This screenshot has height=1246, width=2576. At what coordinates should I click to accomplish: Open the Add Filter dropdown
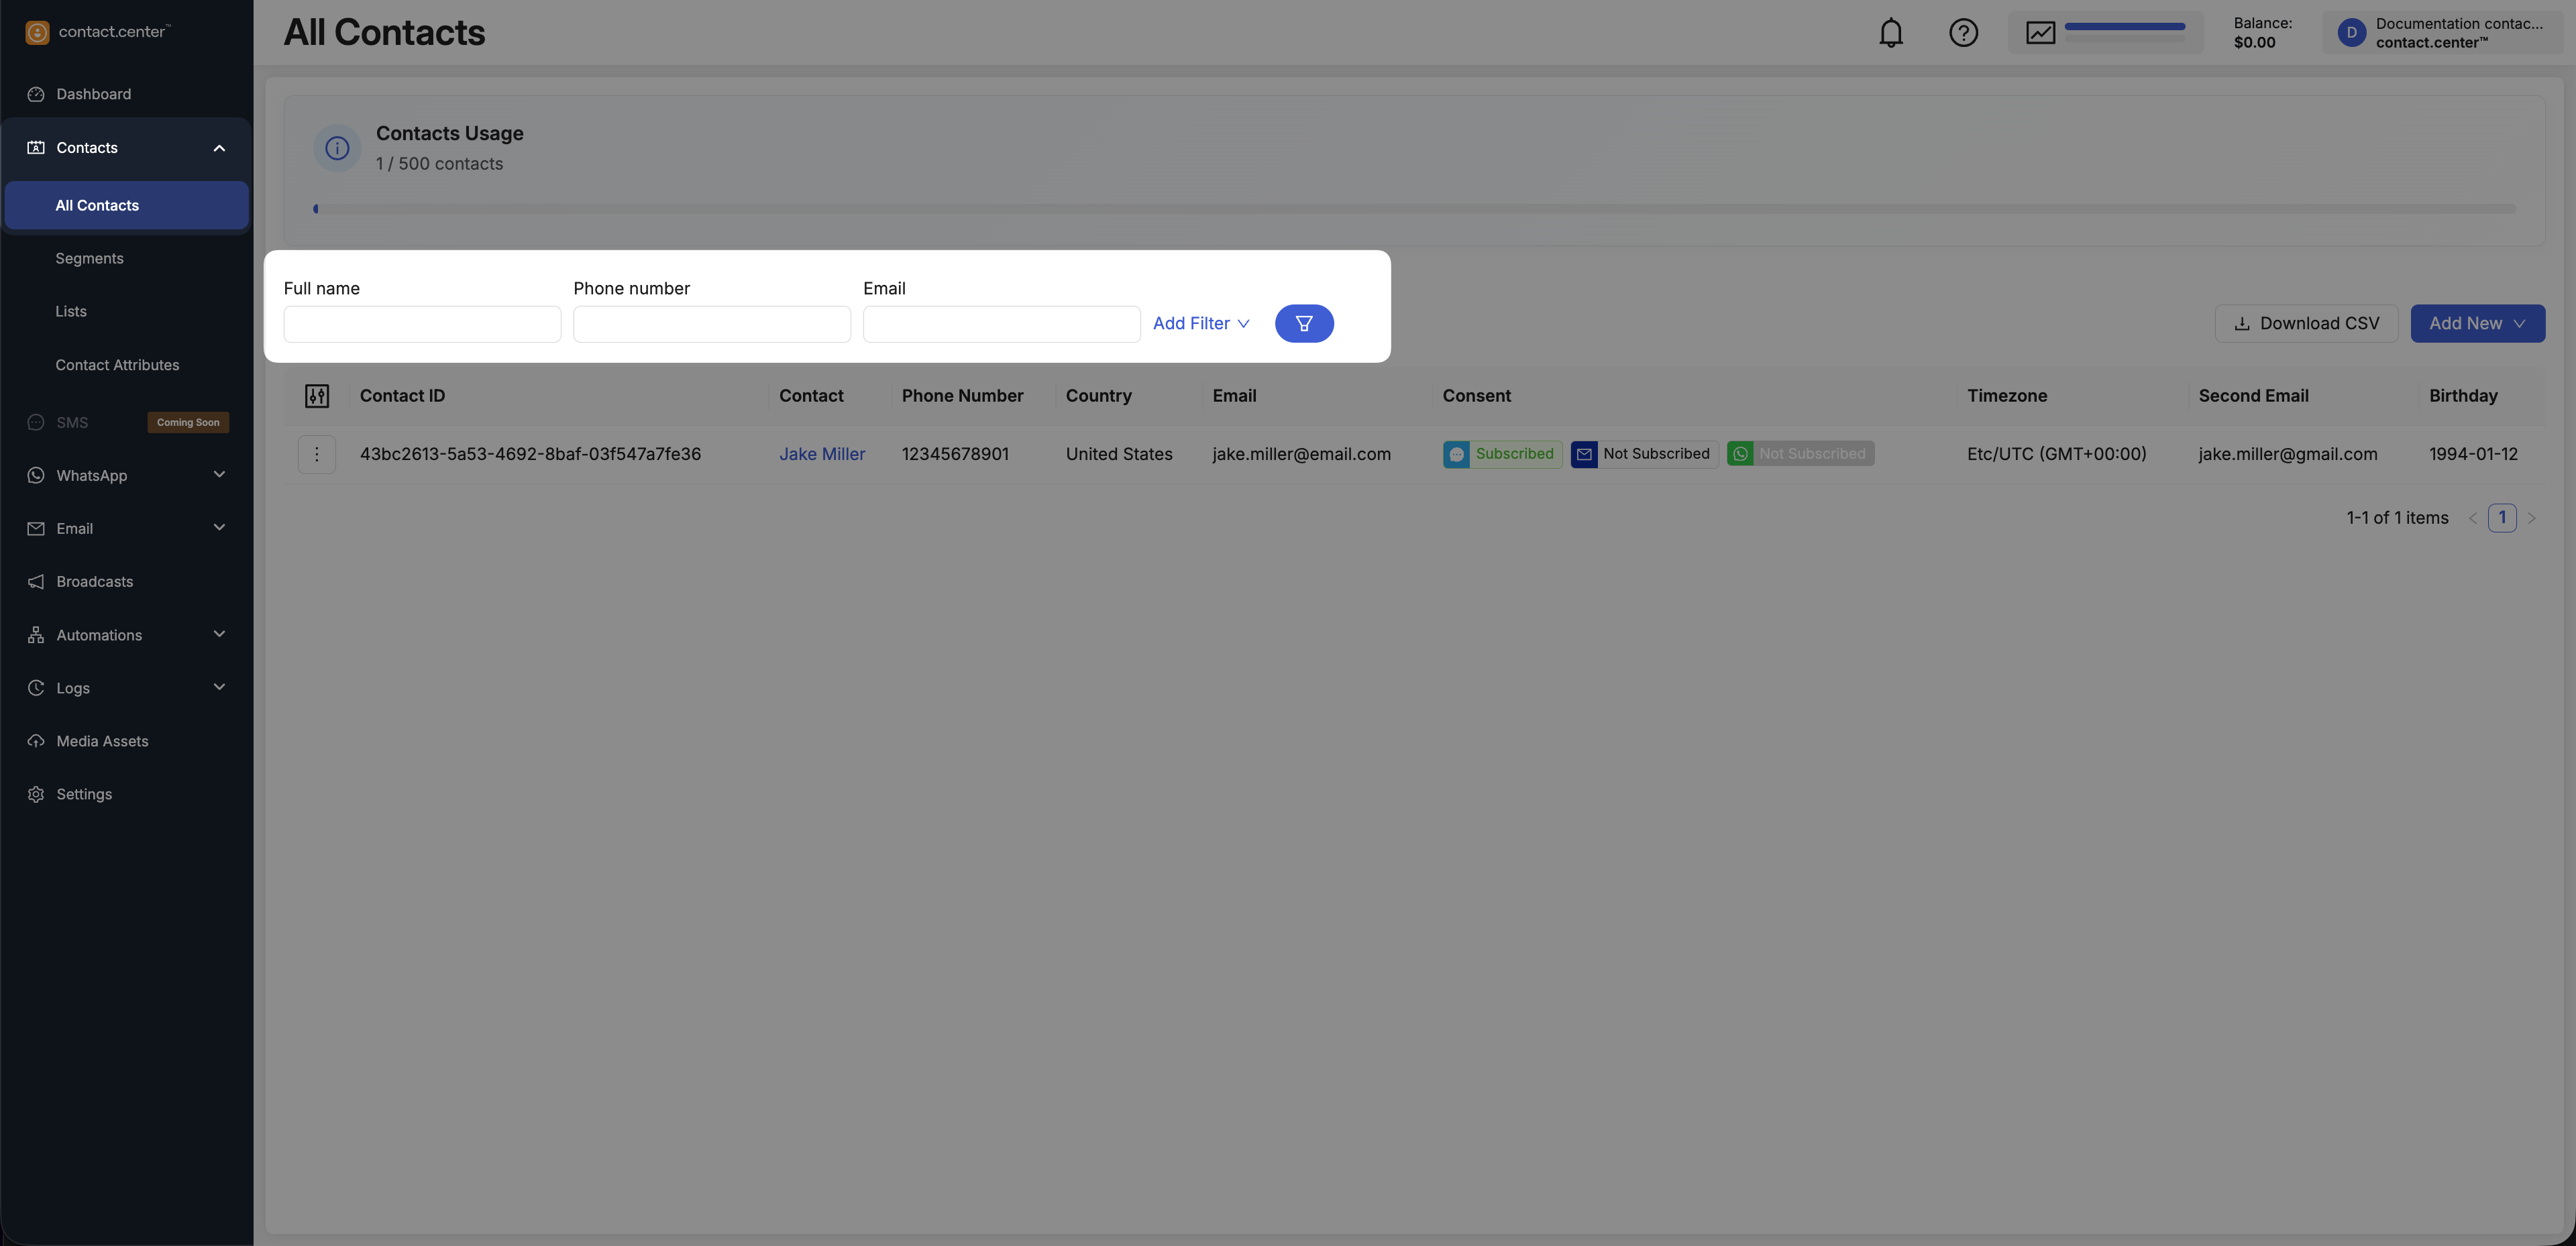[x=1200, y=323]
